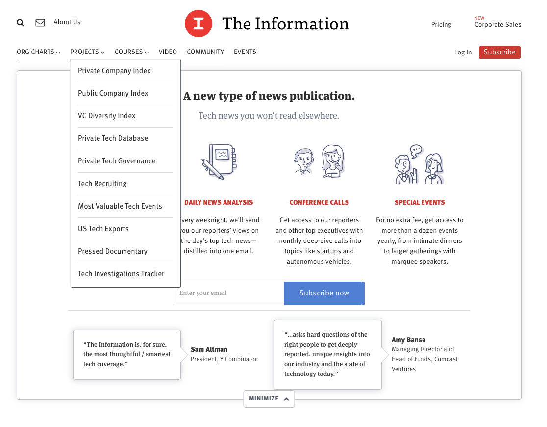This screenshot has height=427, width=547.
Task: Click The Information site title text
Action: pyautogui.click(x=285, y=24)
